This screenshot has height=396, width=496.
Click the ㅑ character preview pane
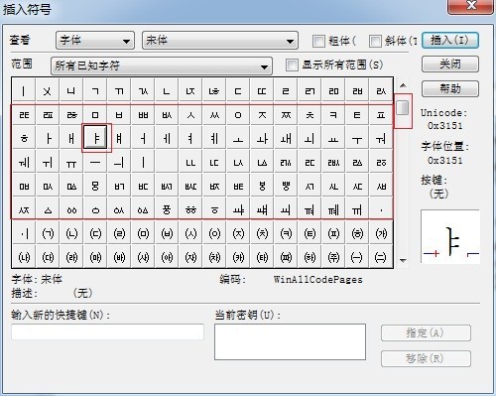(x=450, y=236)
